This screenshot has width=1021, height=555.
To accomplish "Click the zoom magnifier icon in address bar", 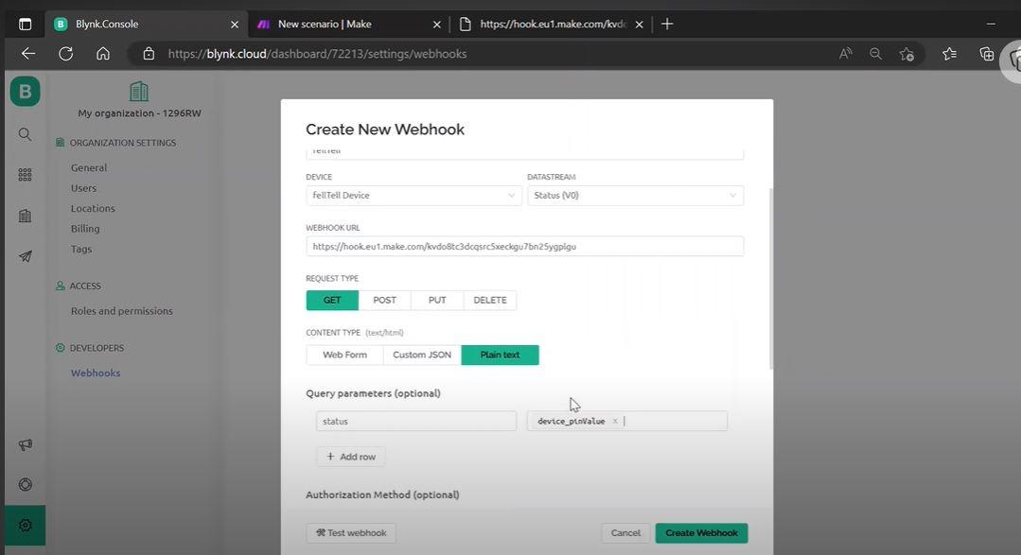I will coord(876,53).
